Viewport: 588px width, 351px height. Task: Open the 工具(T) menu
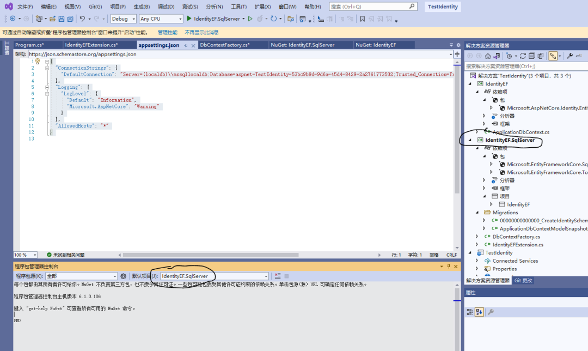point(239,7)
